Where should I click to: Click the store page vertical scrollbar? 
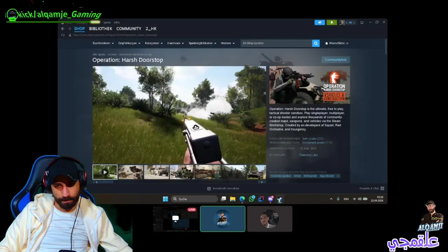tap(386, 47)
